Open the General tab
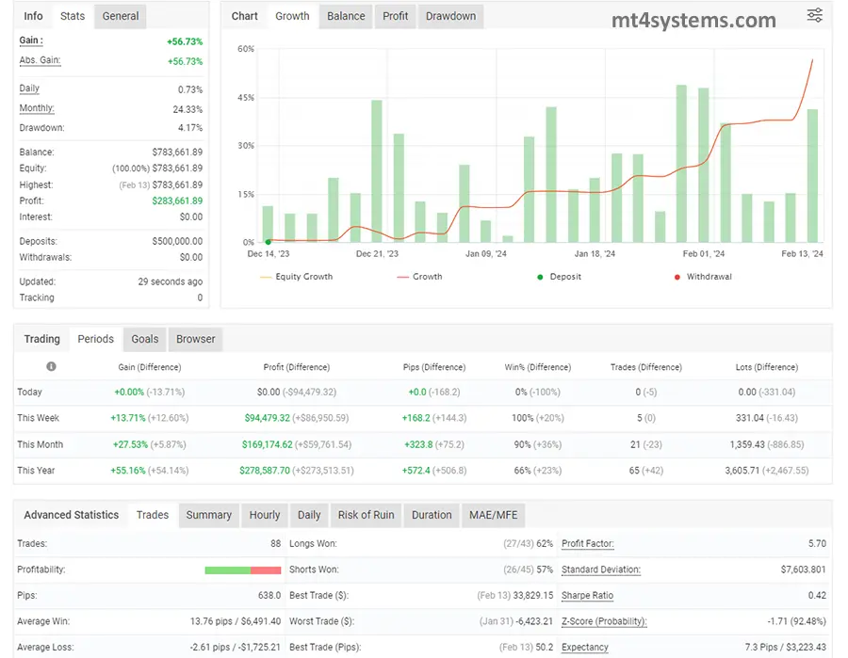This screenshot has width=848, height=658. [x=121, y=16]
